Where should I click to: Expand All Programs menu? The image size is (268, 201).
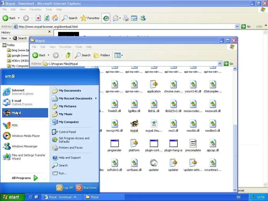click(25, 178)
